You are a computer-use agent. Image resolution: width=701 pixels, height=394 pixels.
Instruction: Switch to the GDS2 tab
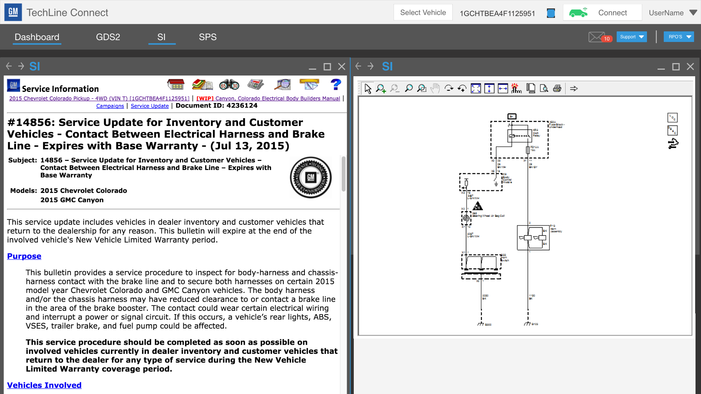click(108, 37)
